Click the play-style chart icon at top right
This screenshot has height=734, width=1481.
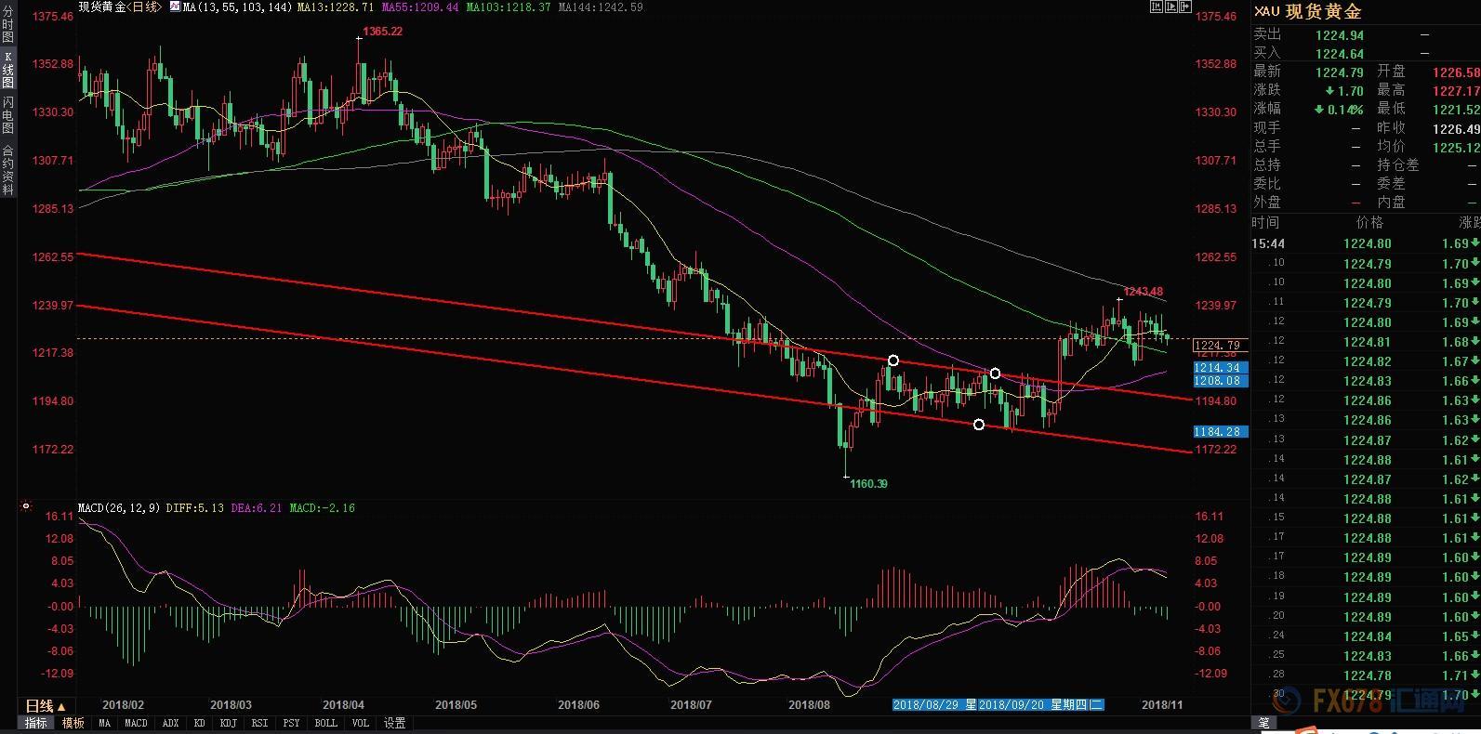pos(1173,7)
